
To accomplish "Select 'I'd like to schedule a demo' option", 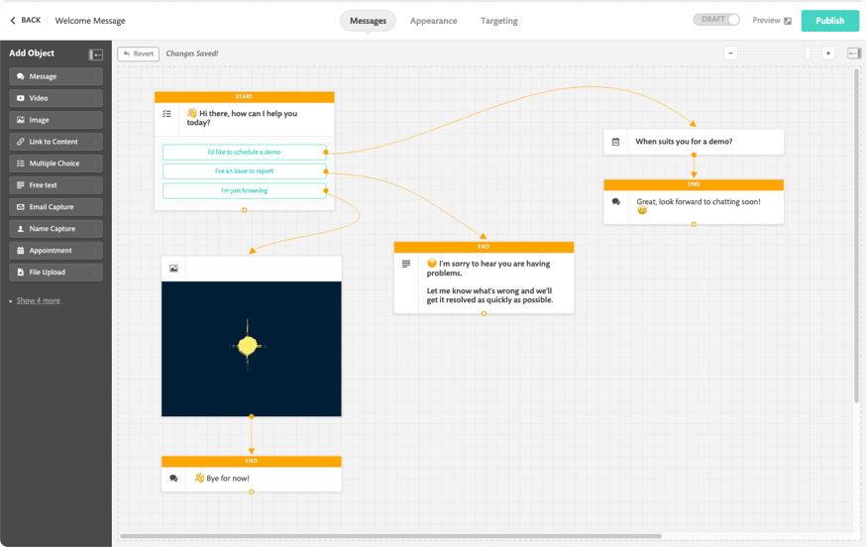I will pos(245,152).
